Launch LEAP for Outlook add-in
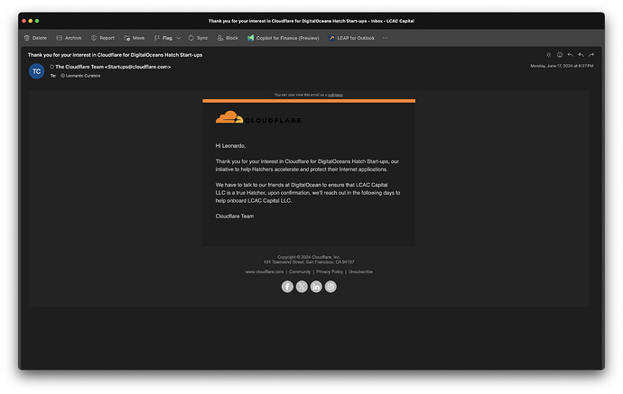This screenshot has width=623, height=394. (x=351, y=38)
